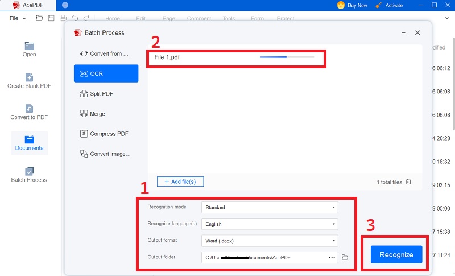Viewport: 455px width, 276px height.
Task: Click the 1 total files label
Action: [x=389, y=182]
